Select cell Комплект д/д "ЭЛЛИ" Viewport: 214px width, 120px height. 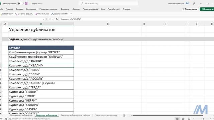tap(41, 74)
